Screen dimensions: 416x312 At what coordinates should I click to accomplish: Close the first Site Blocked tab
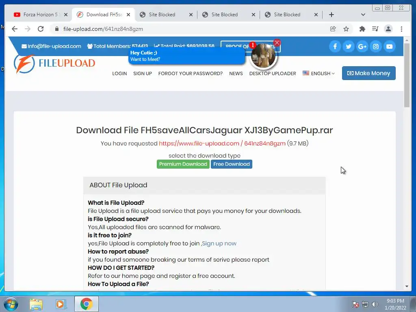[191, 15]
